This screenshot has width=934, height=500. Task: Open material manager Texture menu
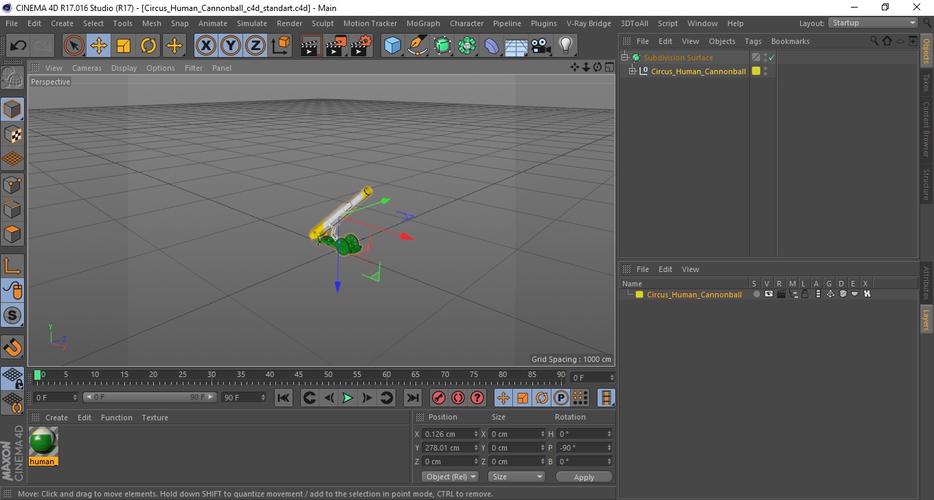[155, 418]
